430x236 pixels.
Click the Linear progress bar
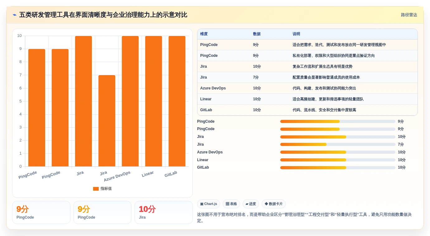pyautogui.click(x=338, y=160)
